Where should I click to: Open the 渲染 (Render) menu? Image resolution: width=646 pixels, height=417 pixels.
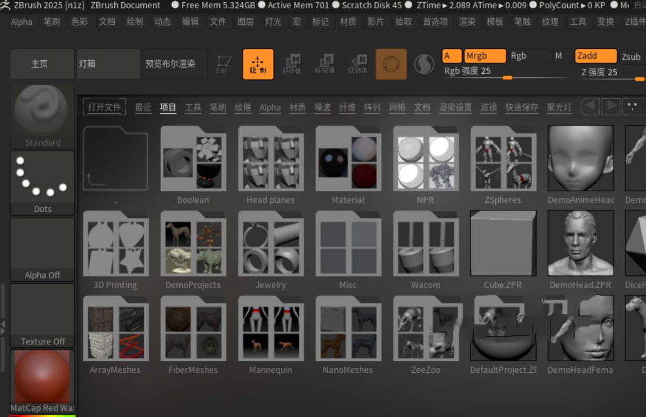click(x=467, y=22)
